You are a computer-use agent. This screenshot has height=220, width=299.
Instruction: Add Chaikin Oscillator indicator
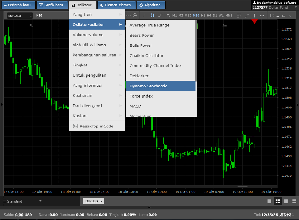click(160, 55)
